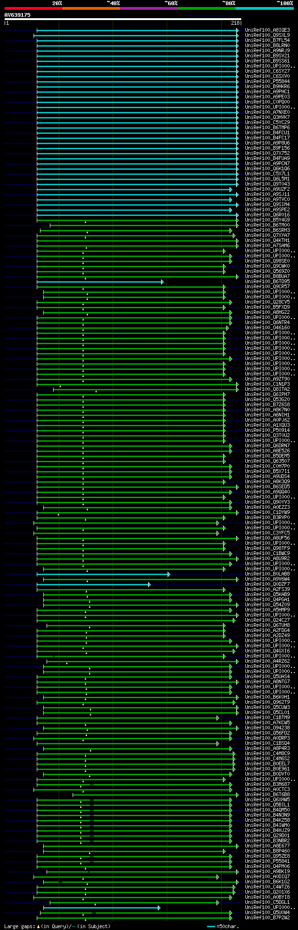Select the UniRef100_C3YFC5 hit label
298x930 pixels.
[267, 533]
